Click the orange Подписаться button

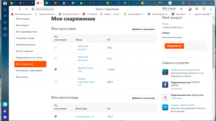174,46
